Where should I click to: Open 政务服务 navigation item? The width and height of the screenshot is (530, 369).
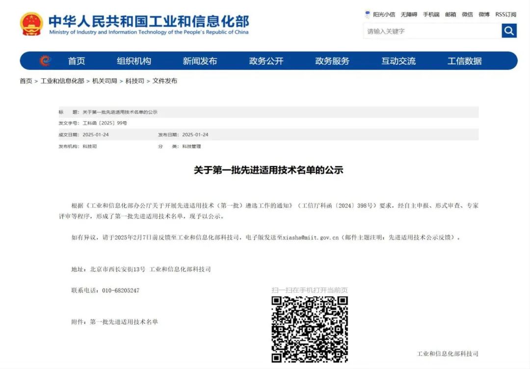click(332, 61)
